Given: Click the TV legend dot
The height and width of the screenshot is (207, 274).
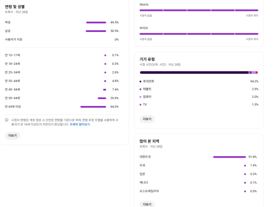Looking at the screenshot, I should tap(140, 105).
